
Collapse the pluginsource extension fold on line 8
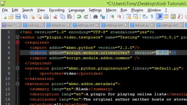click(x=18, y=68)
